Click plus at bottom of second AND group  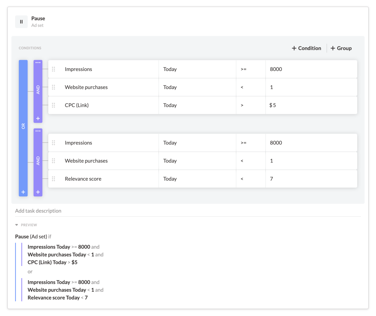tap(38, 192)
